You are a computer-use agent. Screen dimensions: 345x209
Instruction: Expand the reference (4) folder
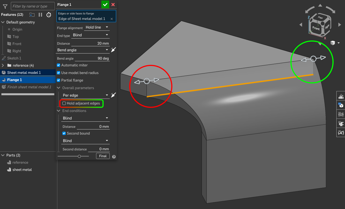3,65
